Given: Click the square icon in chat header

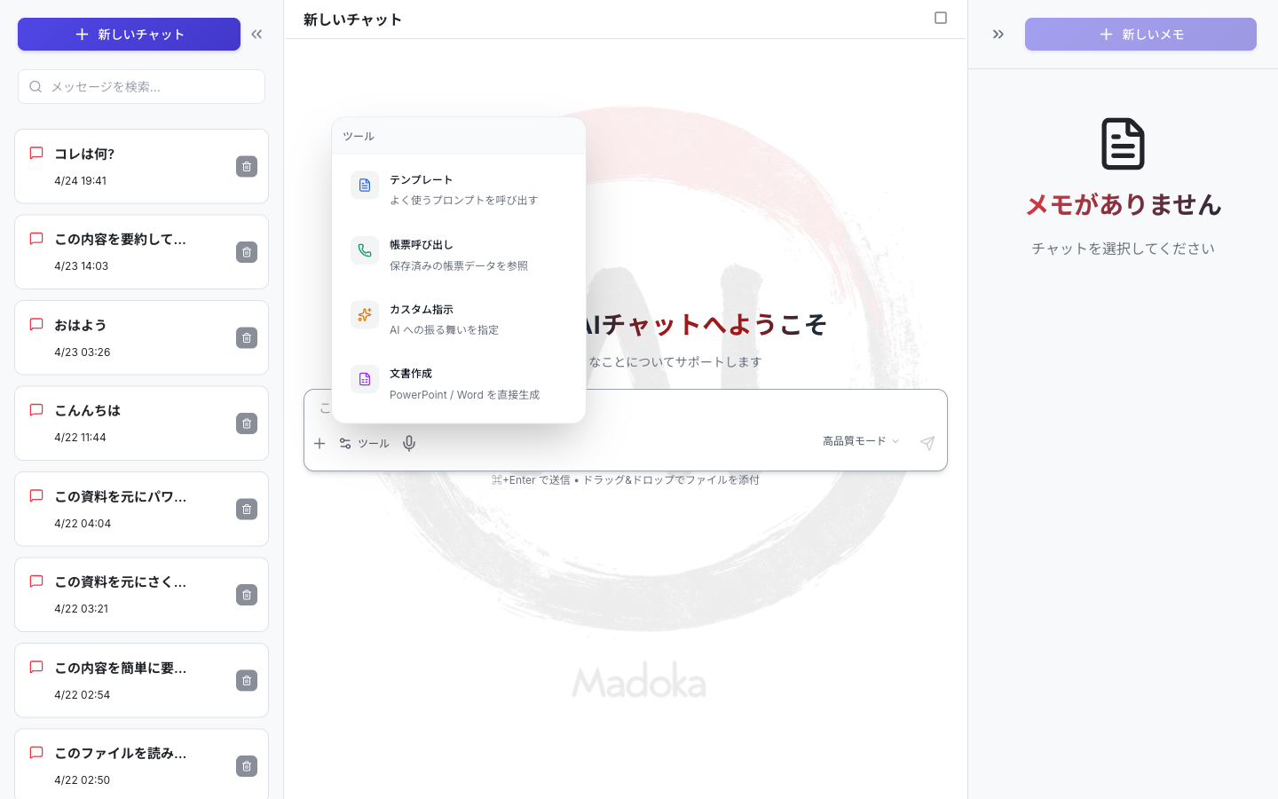Looking at the screenshot, I should [x=941, y=18].
